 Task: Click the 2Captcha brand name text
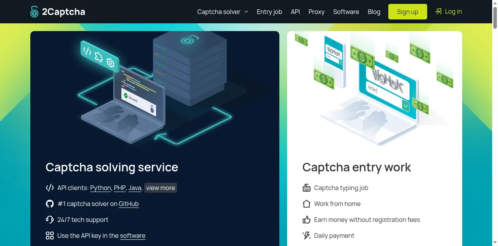[63, 12]
